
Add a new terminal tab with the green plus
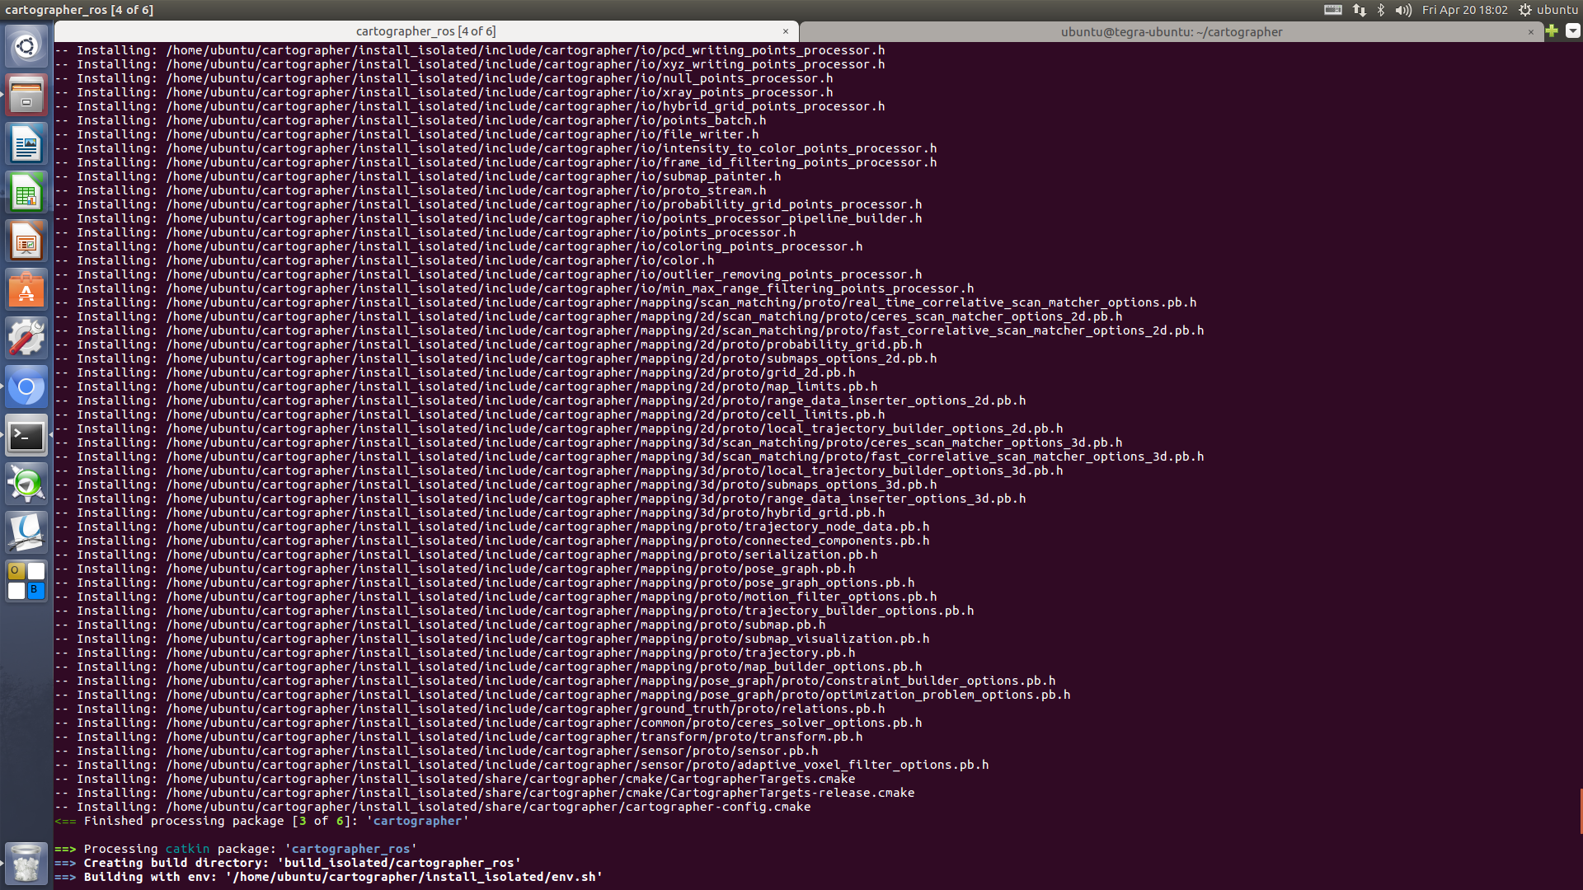[x=1552, y=31]
